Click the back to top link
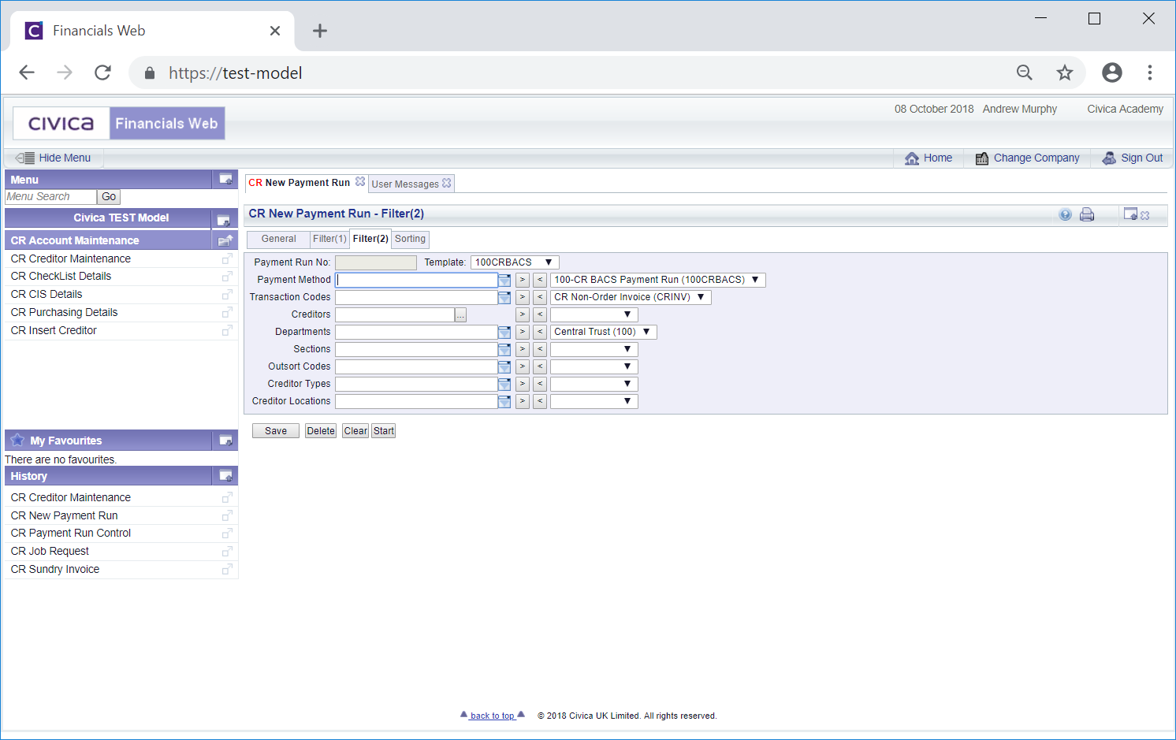Image resolution: width=1176 pixels, height=740 pixels. click(x=493, y=716)
